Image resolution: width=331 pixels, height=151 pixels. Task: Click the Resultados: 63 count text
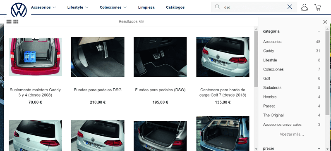click(x=131, y=21)
